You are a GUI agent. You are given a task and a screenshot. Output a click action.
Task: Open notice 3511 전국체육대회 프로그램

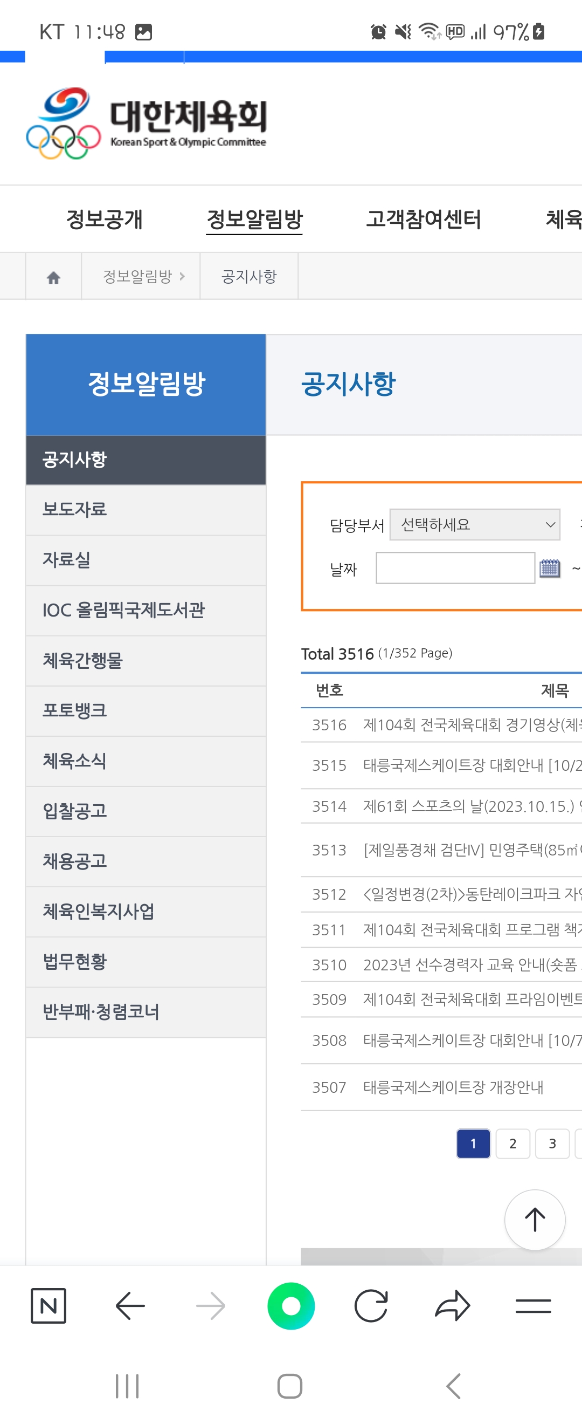pyautogui.click(x=472, y=930)
